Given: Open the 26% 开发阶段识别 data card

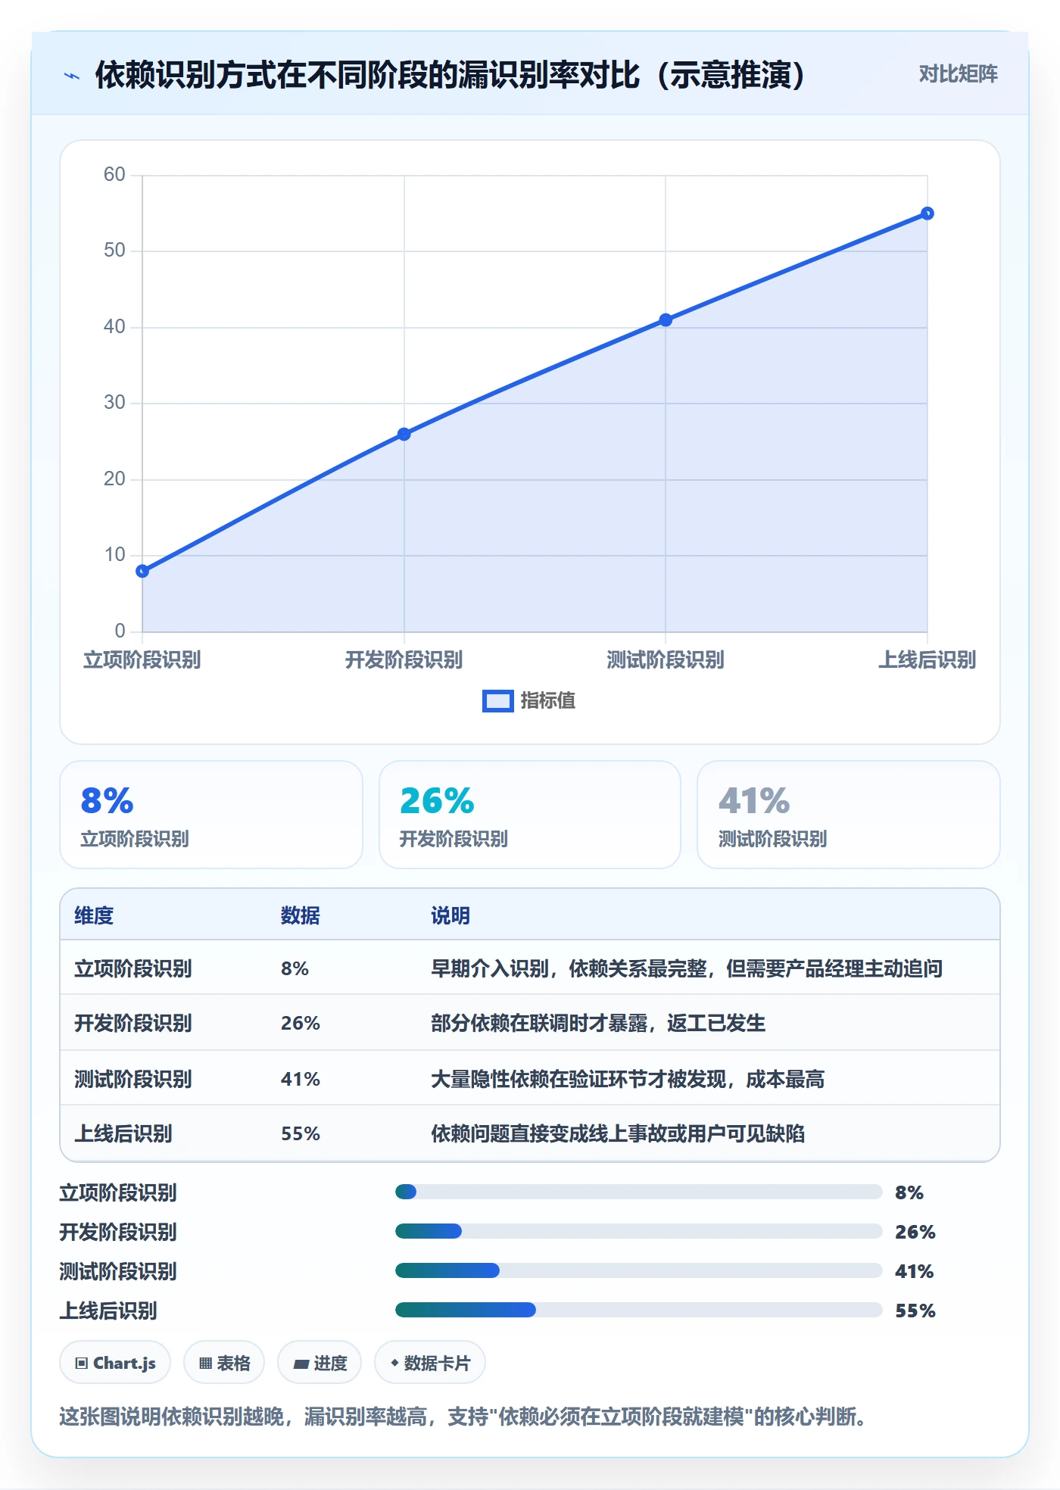Looking at the screenshot, I should pos(530,815).
